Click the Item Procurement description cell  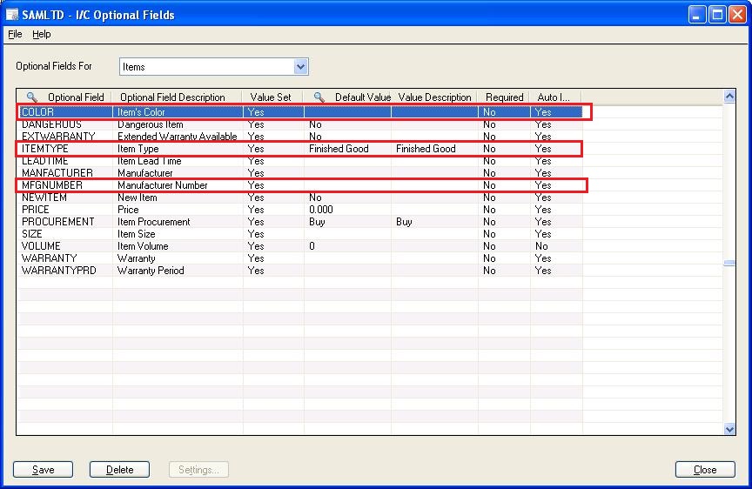coord(178,222)
